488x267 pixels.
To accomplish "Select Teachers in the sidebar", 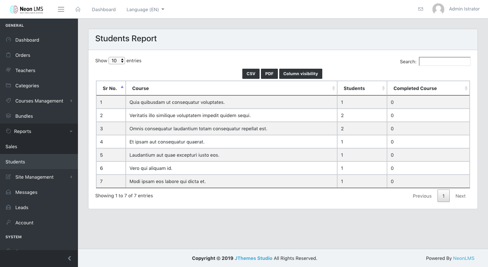I will pos(25,70).
